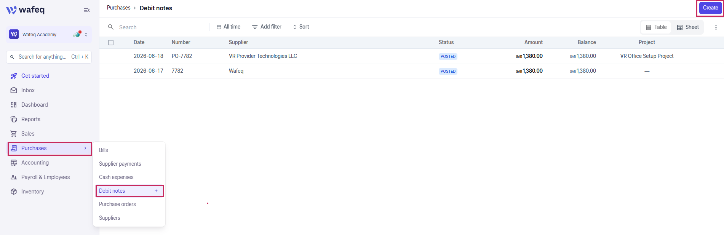
Task: Open debit note PO-7782
Action: coord(182,56)
